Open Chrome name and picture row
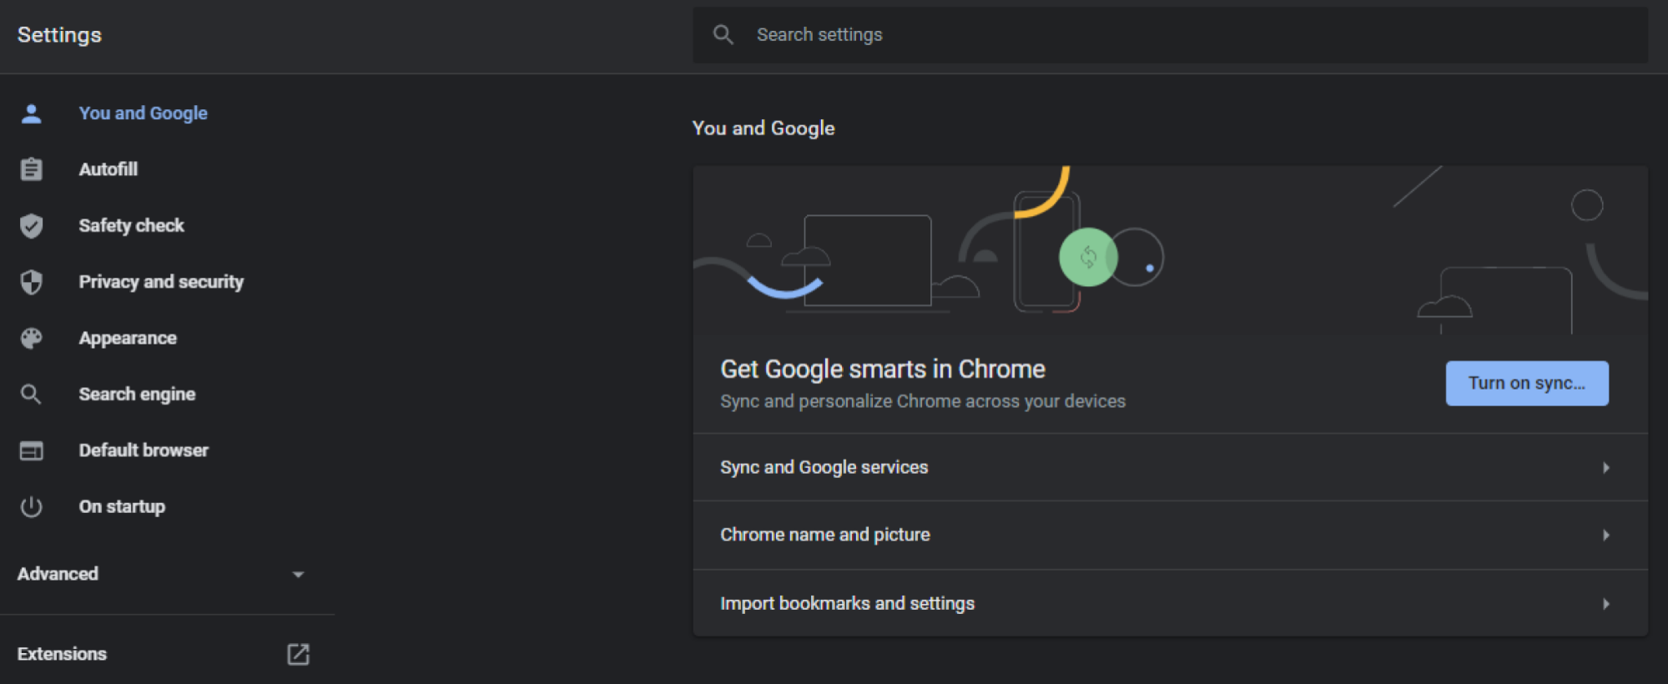The width and height of the screenshot is (1668, 684). (x=1170, y=535)
